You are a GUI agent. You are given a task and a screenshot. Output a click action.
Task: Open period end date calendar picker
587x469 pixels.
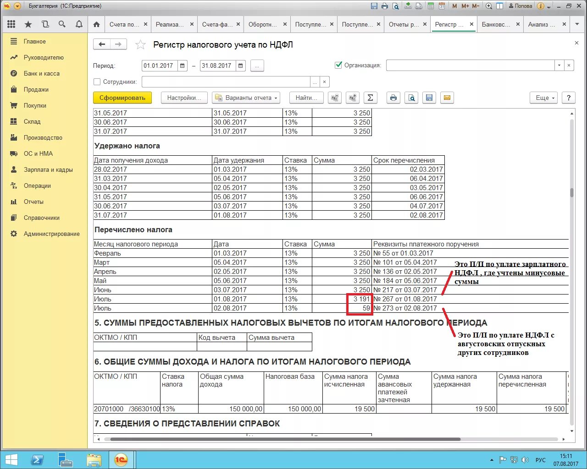[241, 65]
